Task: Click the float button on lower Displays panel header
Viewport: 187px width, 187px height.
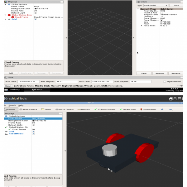Action: click(60, 113)
